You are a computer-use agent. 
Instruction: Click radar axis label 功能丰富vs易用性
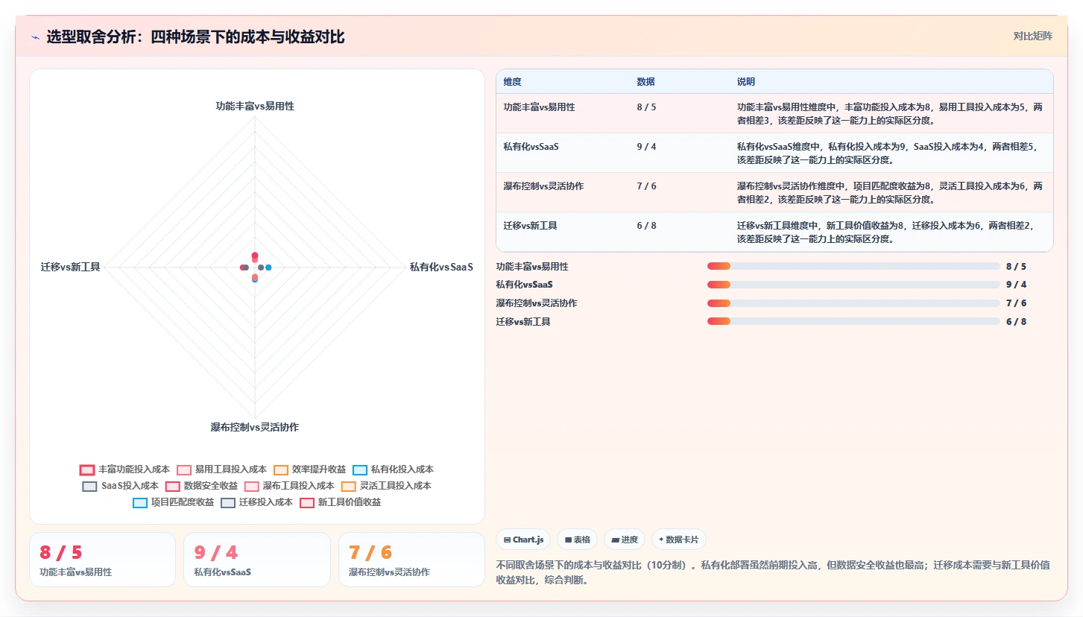(x=255, y=107)
